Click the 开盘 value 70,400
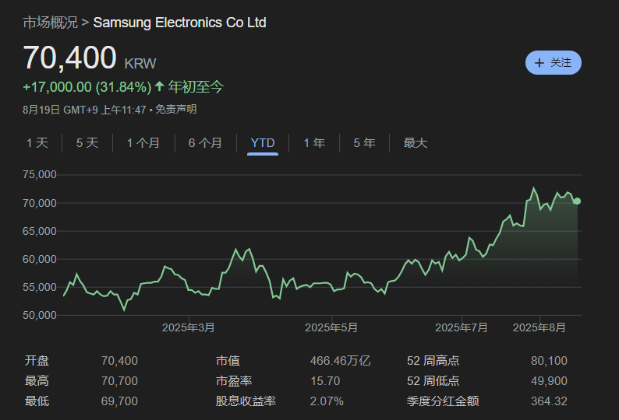The height and width of the screenshot is (420, 619). coord(119,361)
